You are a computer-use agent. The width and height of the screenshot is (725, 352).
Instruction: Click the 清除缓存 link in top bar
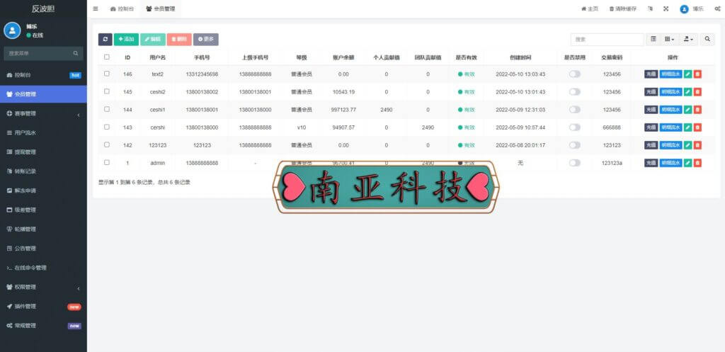pyautogui.click(x=622, y=8)
